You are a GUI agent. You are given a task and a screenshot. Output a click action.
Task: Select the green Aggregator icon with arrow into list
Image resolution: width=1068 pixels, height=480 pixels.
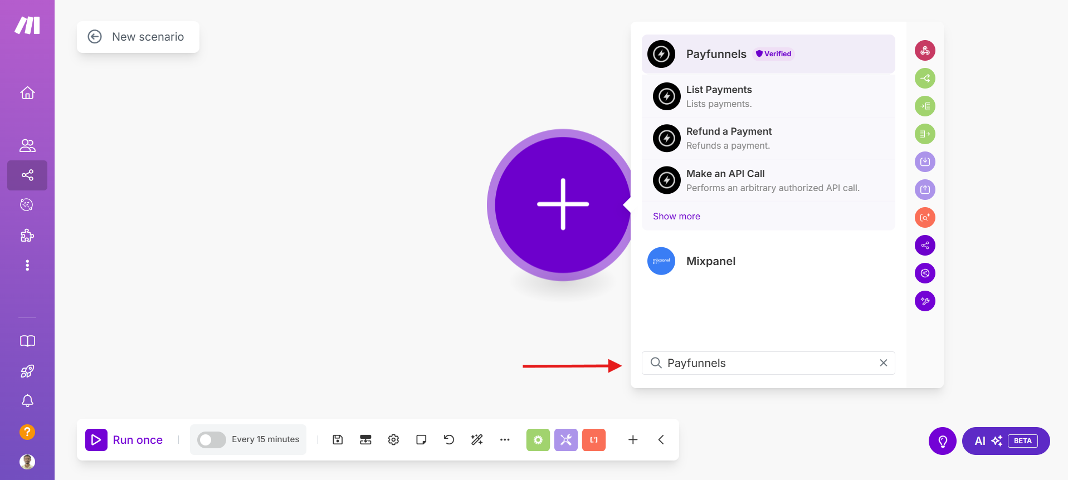pyautogui.click(x=925, y=106)
